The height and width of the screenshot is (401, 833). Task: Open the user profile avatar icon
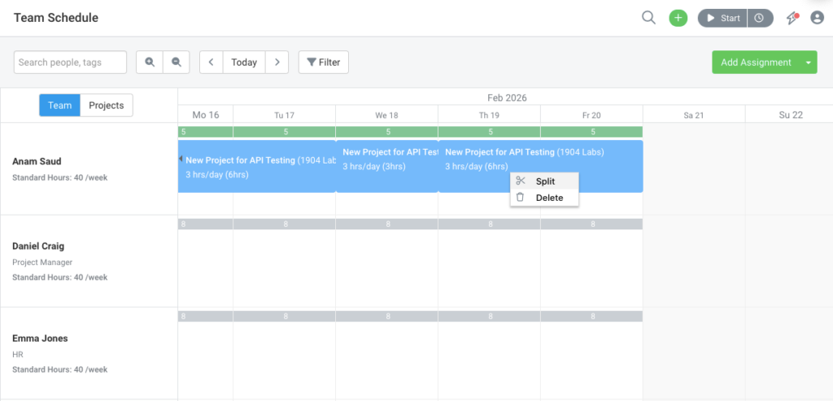tap(817, 18)
